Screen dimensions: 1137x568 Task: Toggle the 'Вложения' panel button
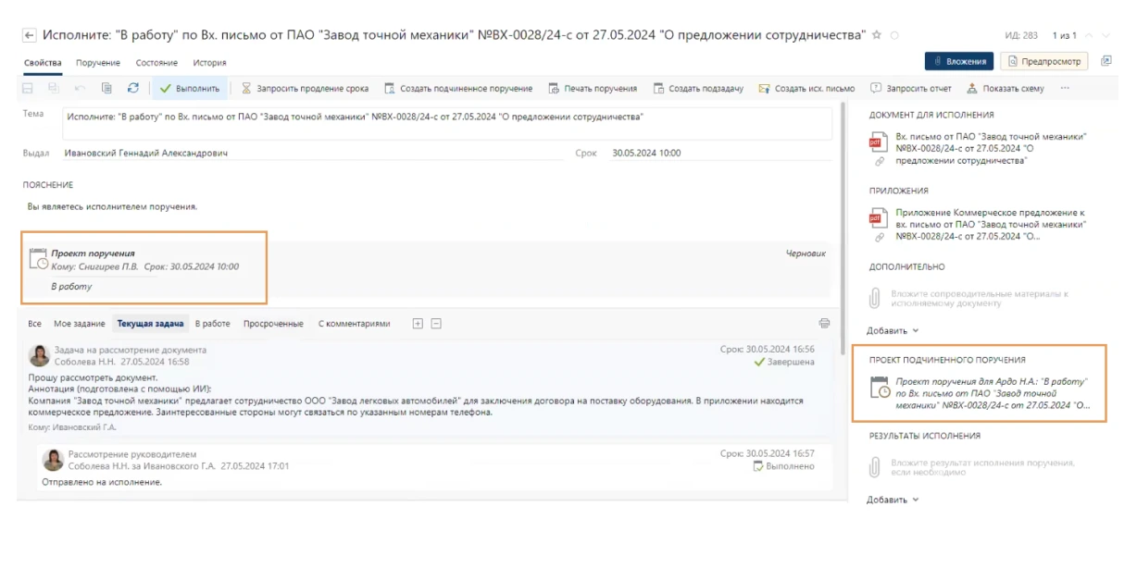pos(958,62)
